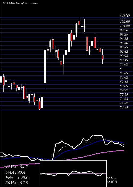
Task: Click the tall white gap-up candlestick
Action: (x=45, y=66)
